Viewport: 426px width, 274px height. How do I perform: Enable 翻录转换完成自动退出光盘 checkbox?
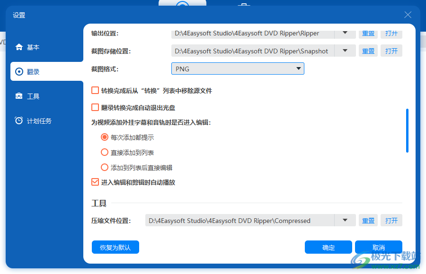pyautogui.click(x=95, y=107)
